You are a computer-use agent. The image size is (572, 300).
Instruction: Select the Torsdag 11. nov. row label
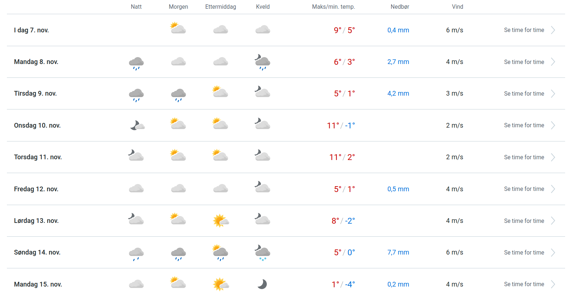(38, 157)
